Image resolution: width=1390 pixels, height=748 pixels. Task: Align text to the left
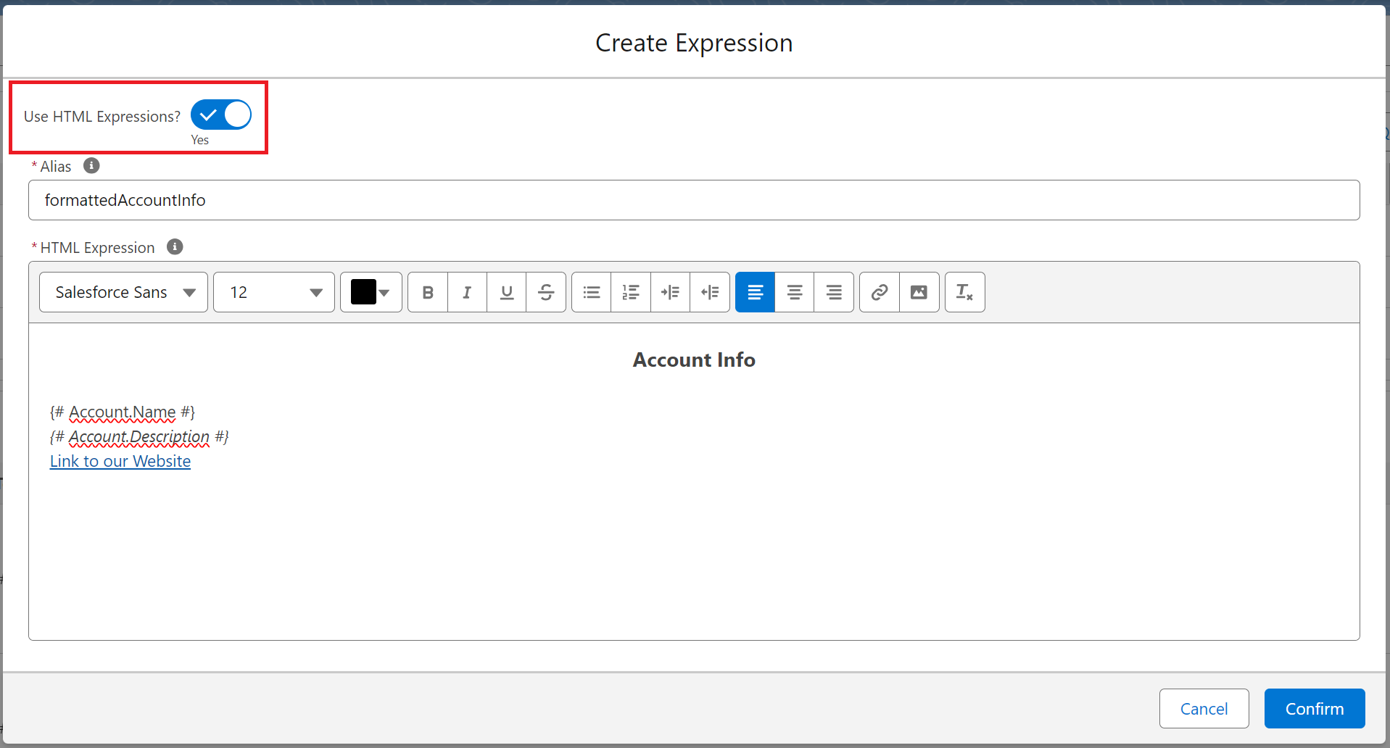click(x=755, y=292)
